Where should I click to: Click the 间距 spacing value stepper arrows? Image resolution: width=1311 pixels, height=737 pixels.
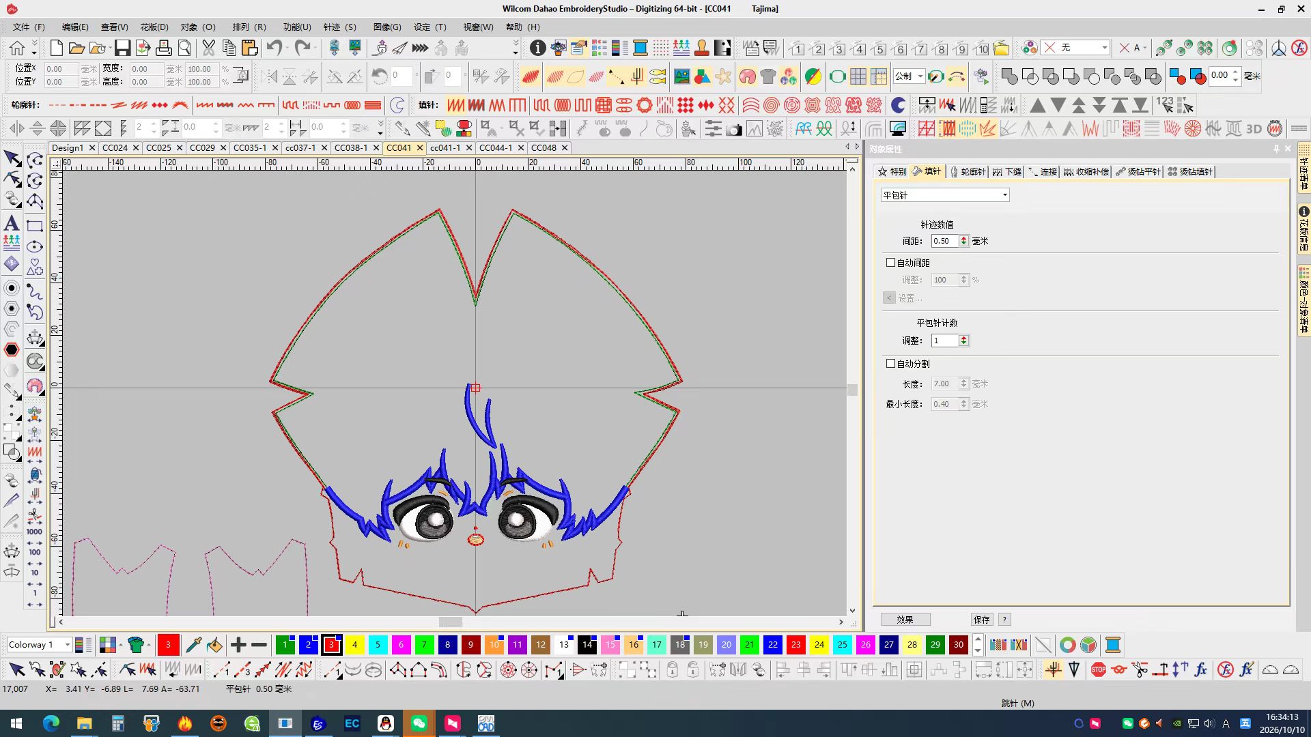pos(963,241)
